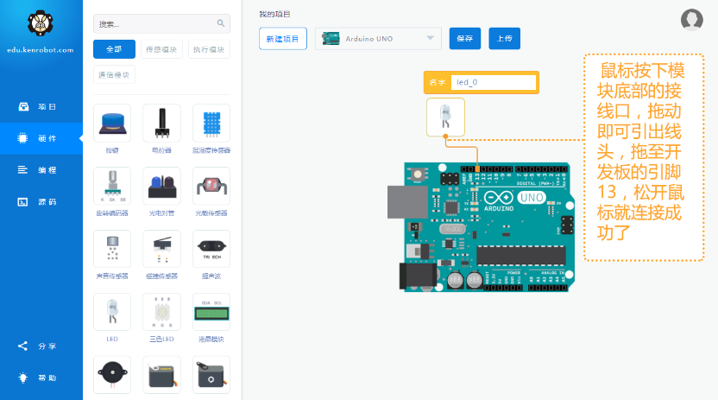Open the 源码 (Source code) sidebar tab
718x400 pixels.
point(41,201)
